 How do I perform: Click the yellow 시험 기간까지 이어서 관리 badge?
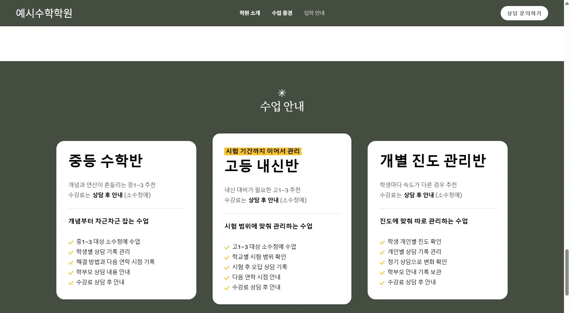[x=263, y=151]
